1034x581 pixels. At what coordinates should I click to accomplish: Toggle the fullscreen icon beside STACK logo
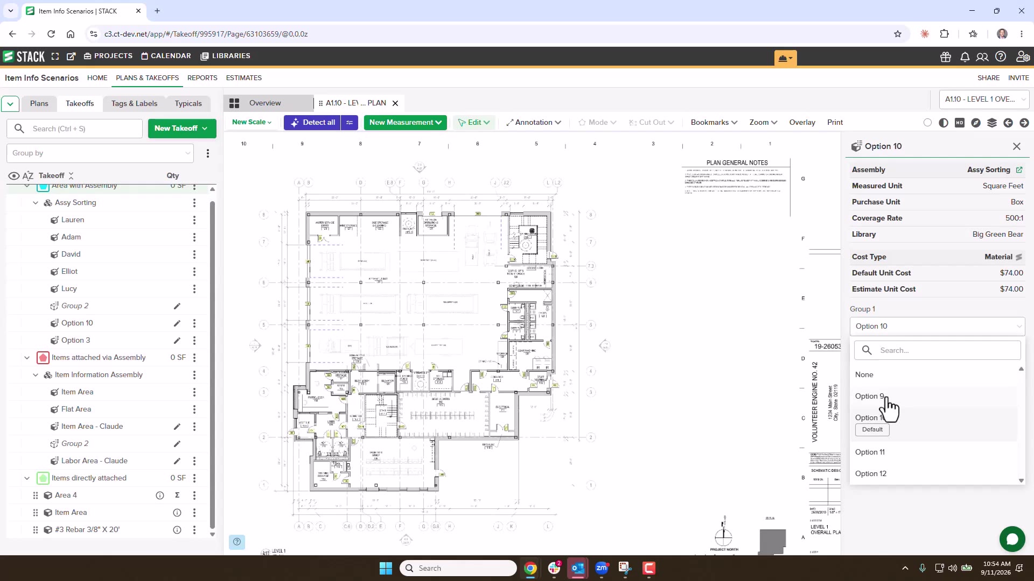(x=55, y=56)
